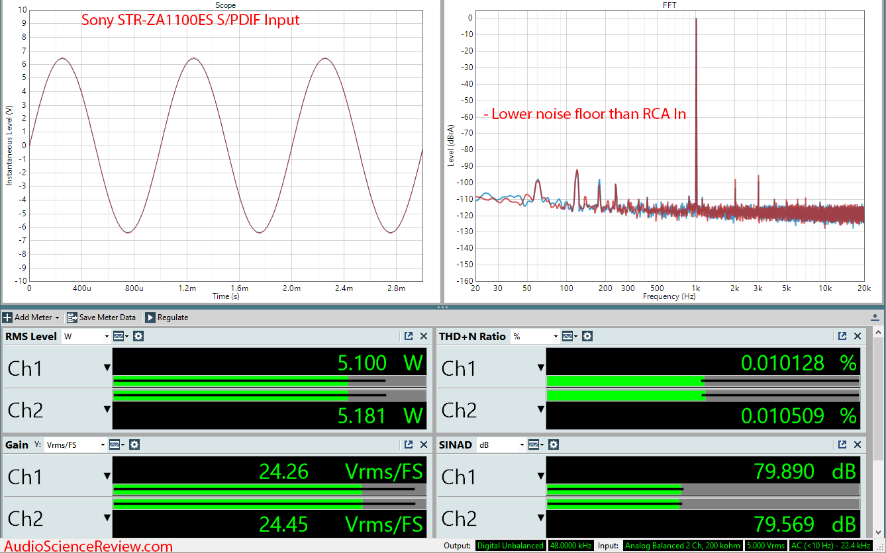This screenshot has height=553, width=886.
Task: Close the SINAD meter
Action: point(858,445)
